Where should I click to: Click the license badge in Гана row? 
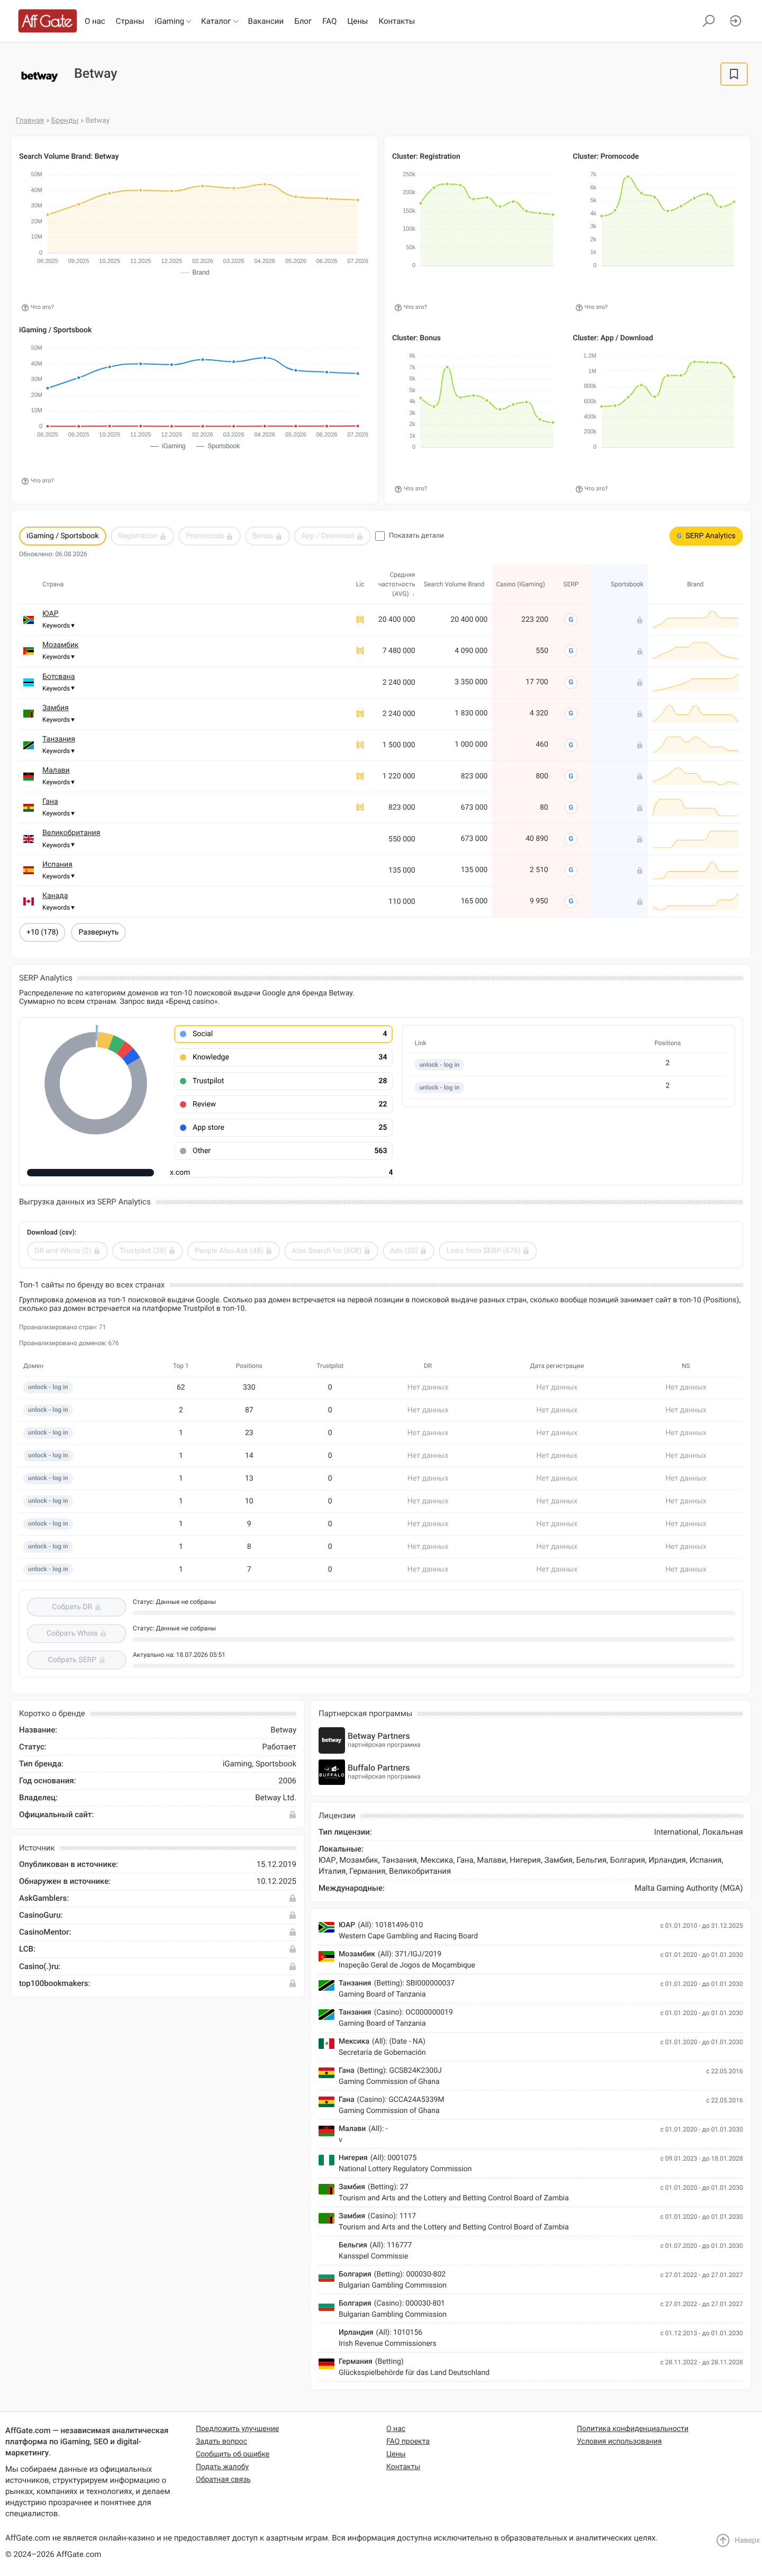[360, 807]
